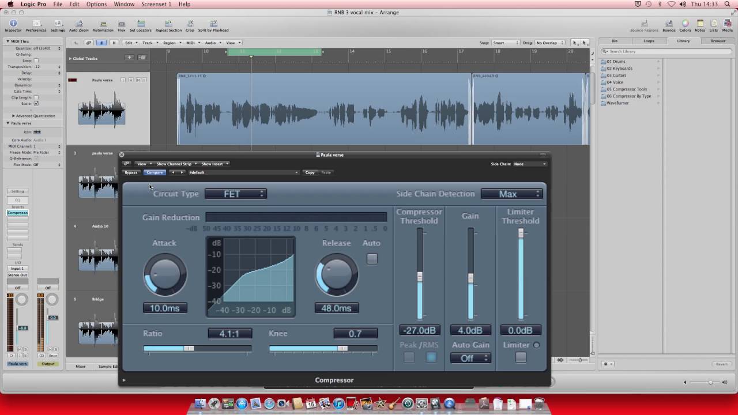Open the Apple menu

click(x=10, y=4)
